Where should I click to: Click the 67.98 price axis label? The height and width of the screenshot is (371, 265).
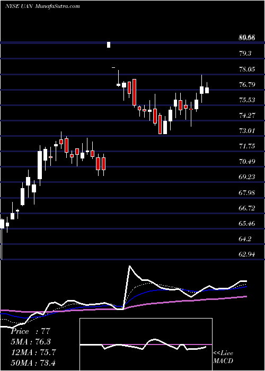coord(247,192)
